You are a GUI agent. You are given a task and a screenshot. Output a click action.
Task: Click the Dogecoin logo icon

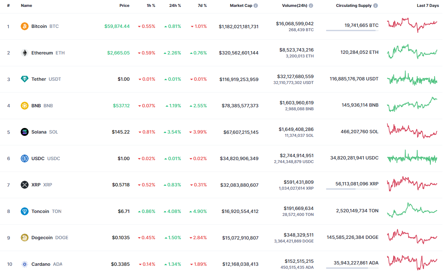tap(25, 238)
